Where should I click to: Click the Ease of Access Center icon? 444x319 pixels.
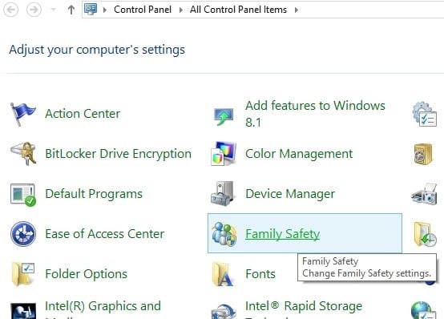[23, 234]
